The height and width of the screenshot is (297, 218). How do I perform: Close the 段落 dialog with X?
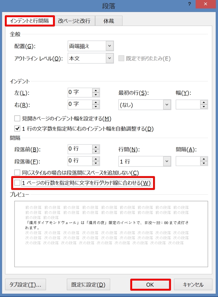coord(205,4)
